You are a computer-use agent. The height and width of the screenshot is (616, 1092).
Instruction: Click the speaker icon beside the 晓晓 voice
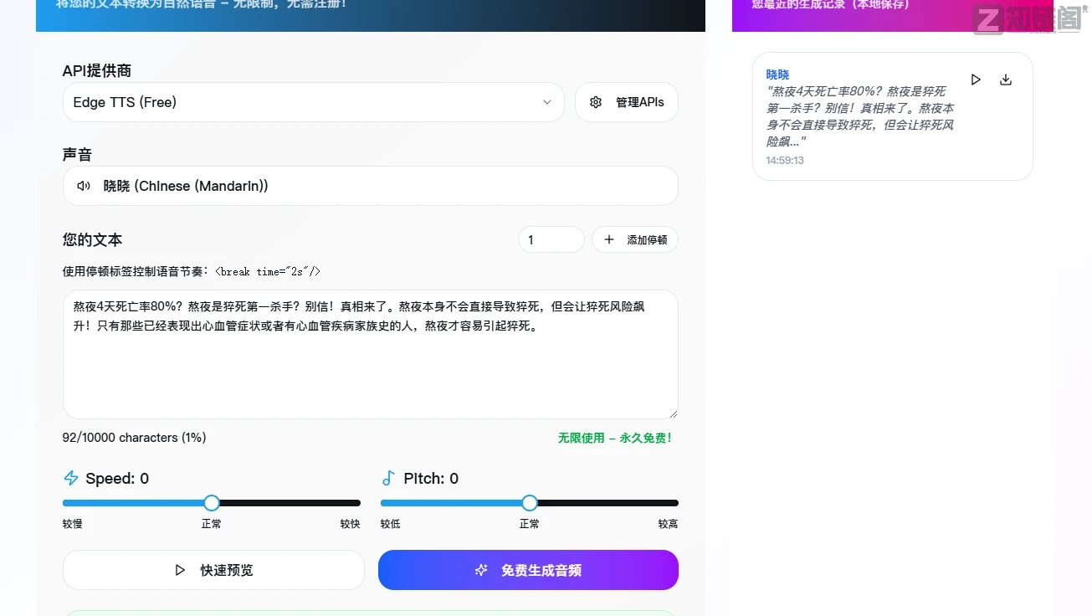83,186
